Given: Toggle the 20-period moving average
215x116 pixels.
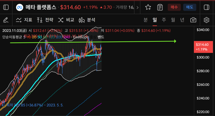Looking at the screenshot, I should 34,37.
